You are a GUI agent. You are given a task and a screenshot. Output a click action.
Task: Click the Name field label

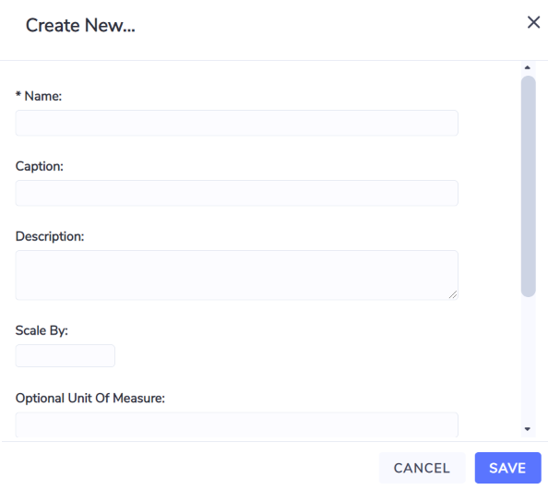[x=43, y=96]
